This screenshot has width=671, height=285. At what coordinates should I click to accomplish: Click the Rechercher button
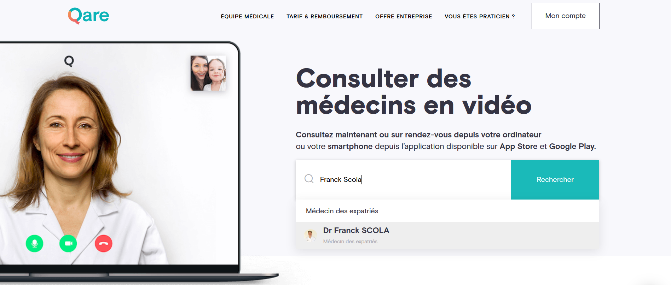pos(555,180)
